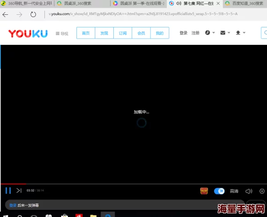Go to the 首页 tab
This screenshot has height=217, width=267.
[x=86, y=33]
